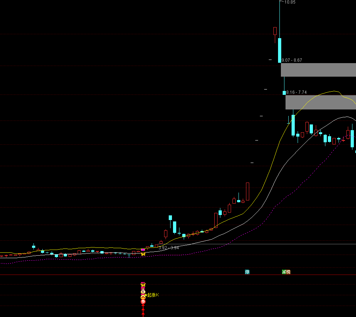Select the 3.92 - 3.94 gap label
Viewport: 356px width, 317px height.
click(169, 247)
